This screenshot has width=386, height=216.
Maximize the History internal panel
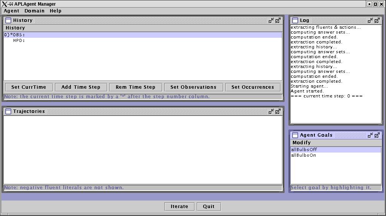[x=278, y=20]
